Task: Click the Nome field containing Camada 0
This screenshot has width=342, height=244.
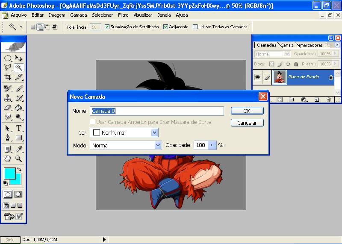Action: click(157, 111)
